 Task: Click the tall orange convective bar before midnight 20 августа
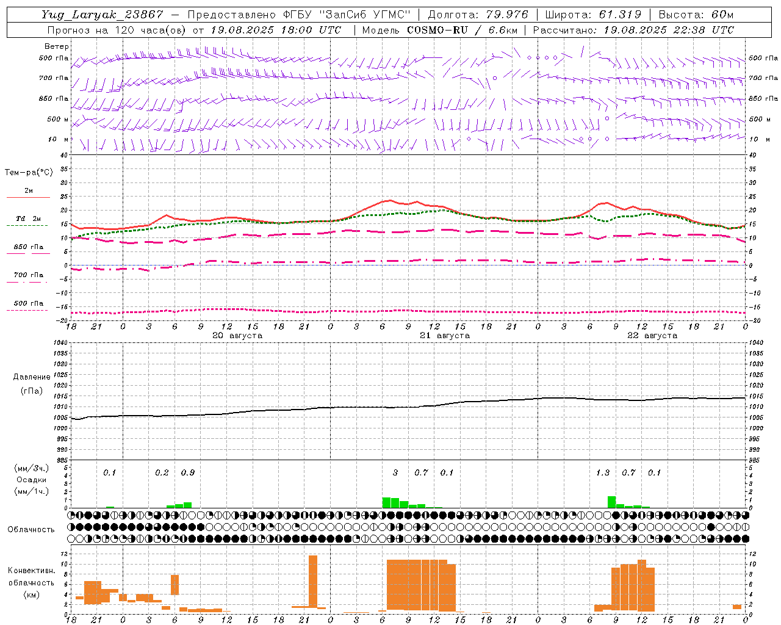click(313, 582)
